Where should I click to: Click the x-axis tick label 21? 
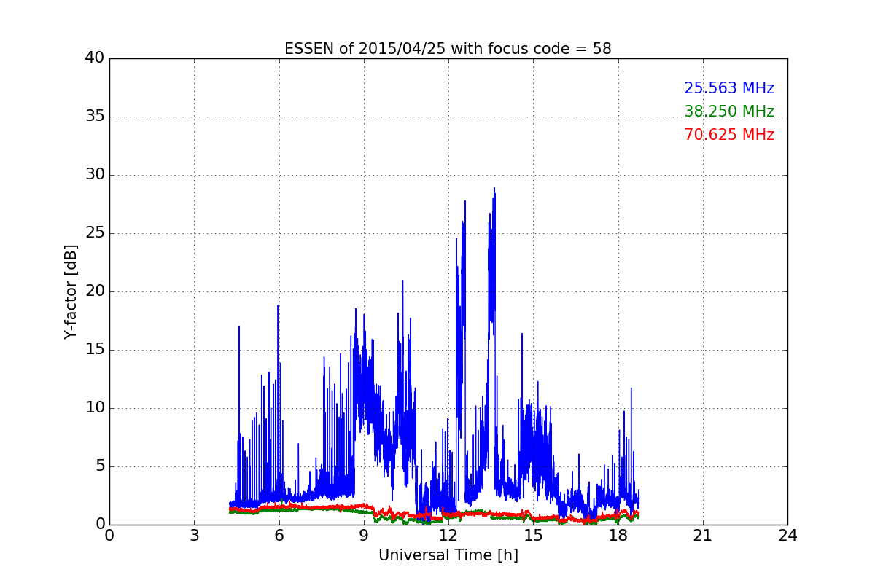point(702,536)
